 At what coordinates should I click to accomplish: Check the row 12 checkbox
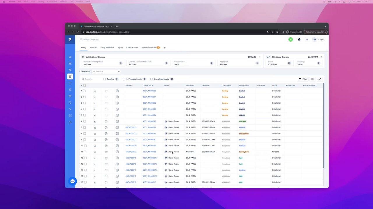pos(85,158)
